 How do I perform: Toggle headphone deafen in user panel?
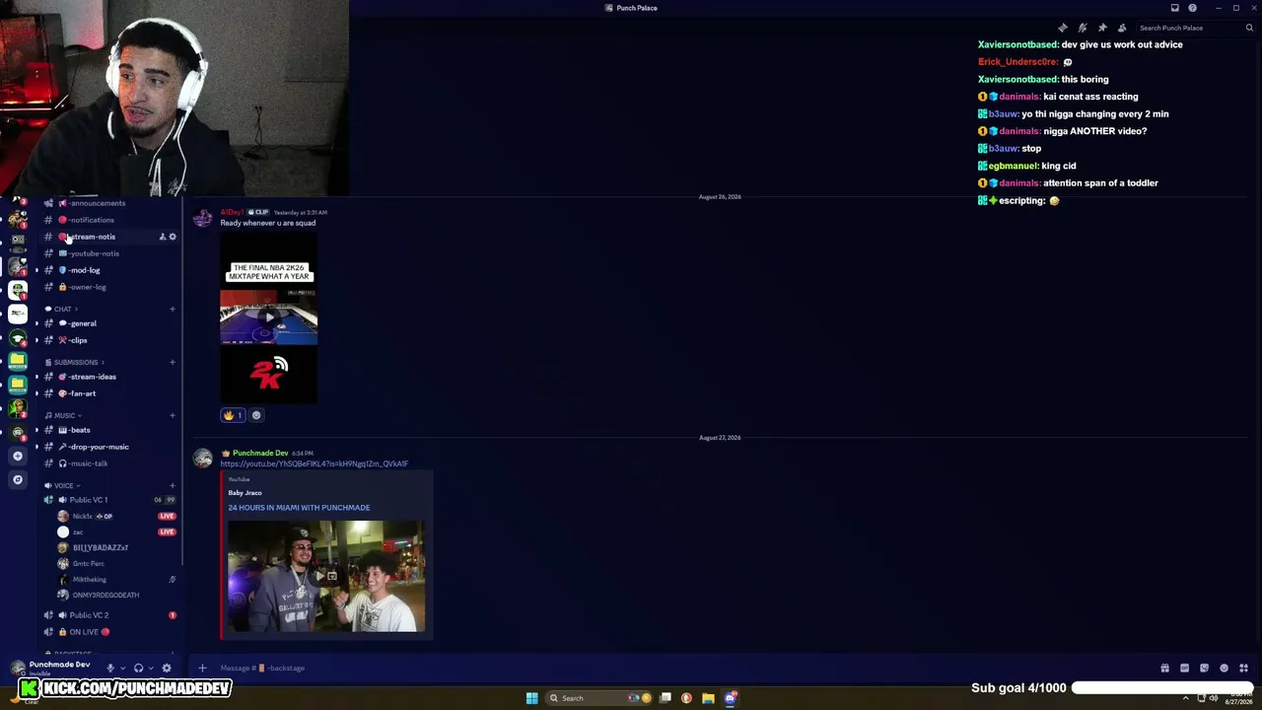tap(138, 668)
